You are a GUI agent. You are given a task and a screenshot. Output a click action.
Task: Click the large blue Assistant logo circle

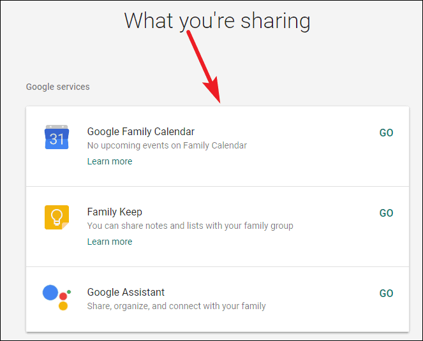pyautogui.click(x=50, y=293)
